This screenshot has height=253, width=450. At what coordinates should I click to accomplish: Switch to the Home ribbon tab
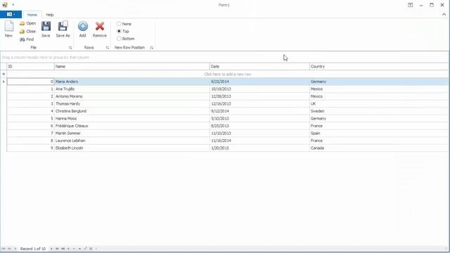click(x=32, y=15)
